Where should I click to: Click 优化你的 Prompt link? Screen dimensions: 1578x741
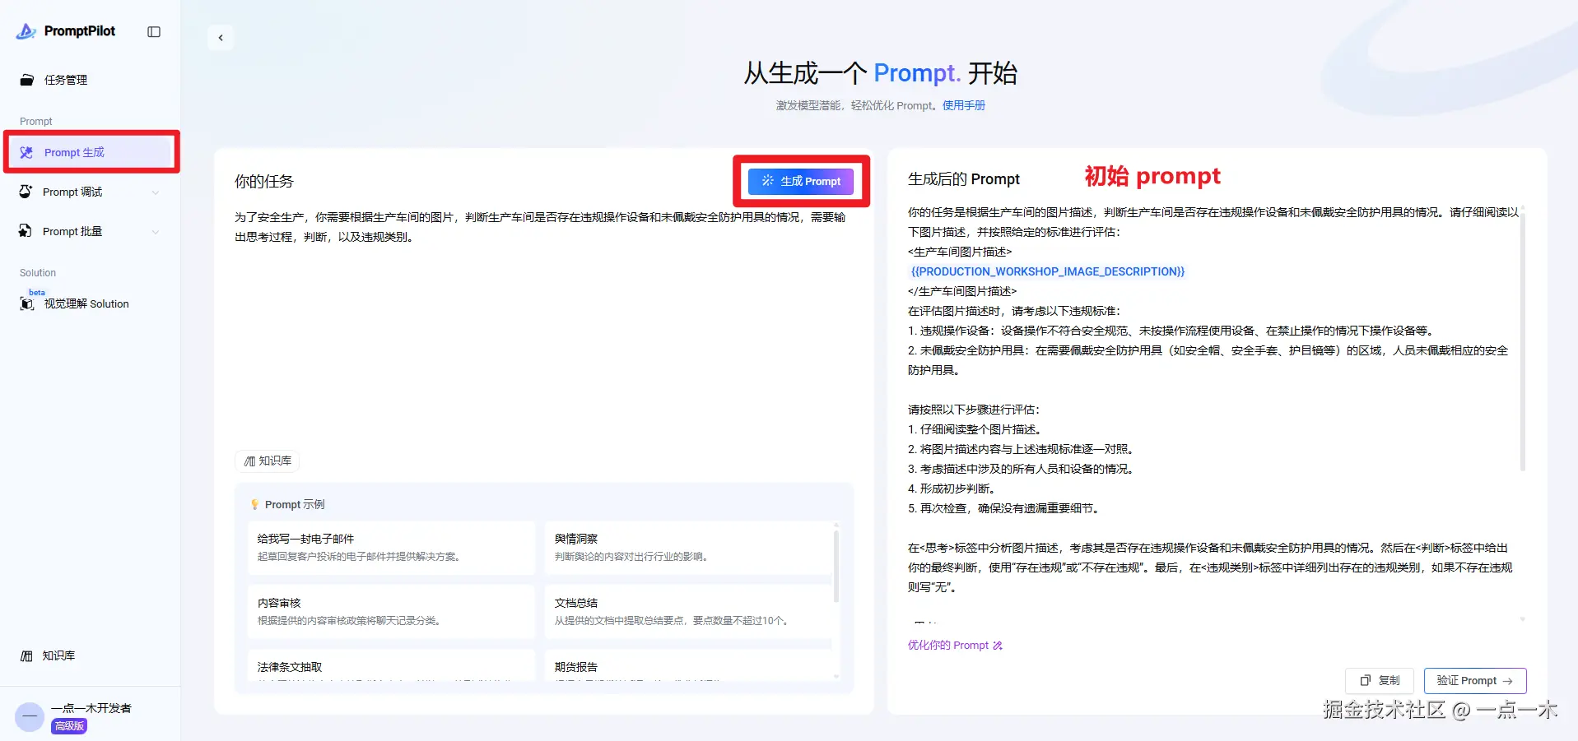pyautogui.click(x=955, y=646)
